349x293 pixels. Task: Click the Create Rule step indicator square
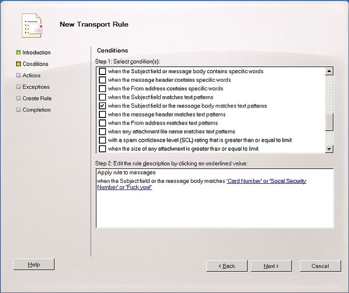(18, 98)
